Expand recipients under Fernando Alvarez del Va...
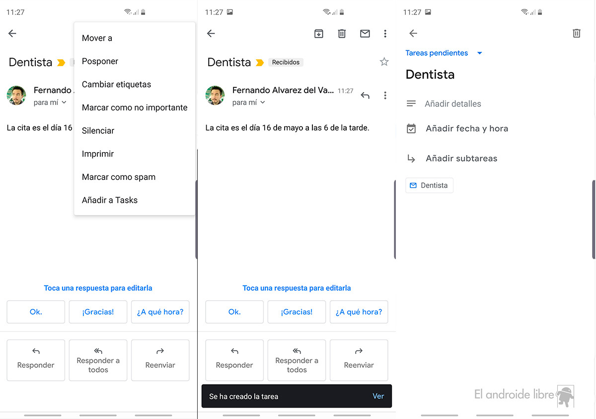 coord(263,102)
